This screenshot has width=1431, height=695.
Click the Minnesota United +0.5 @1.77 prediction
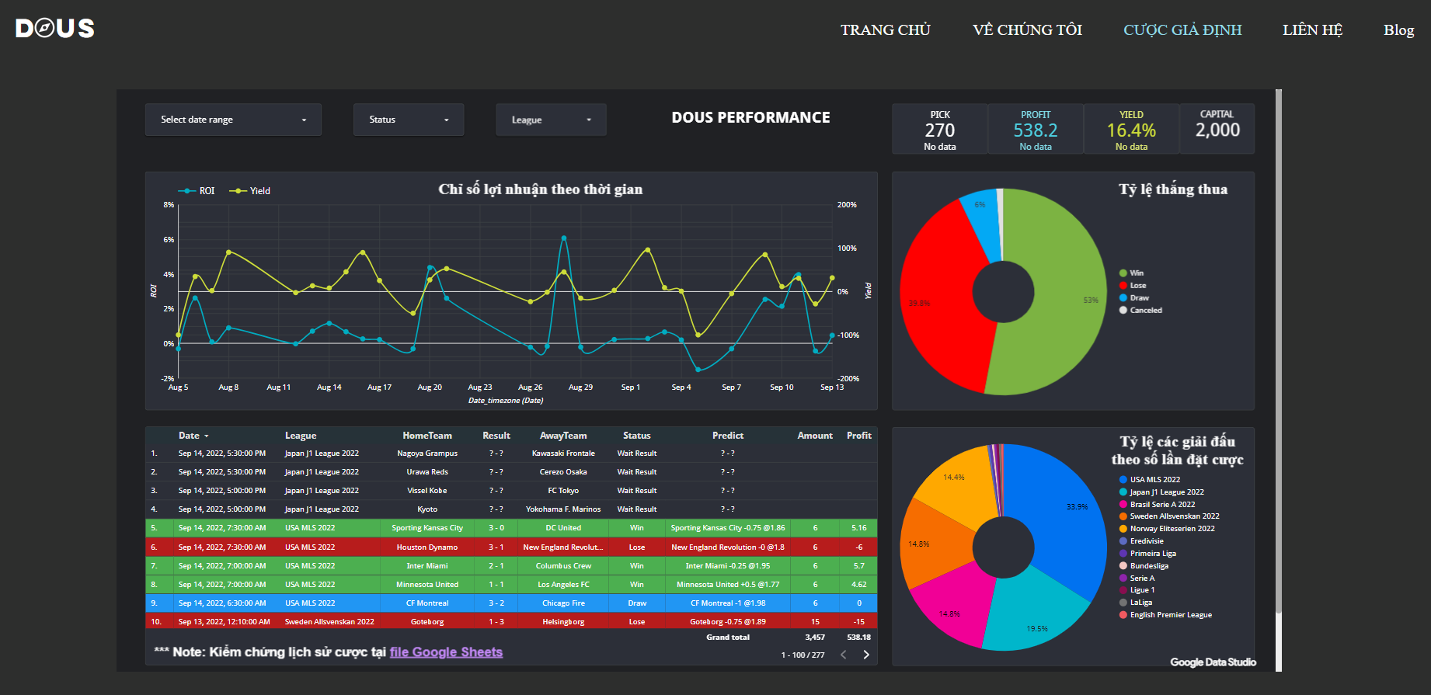coord(728,585)
